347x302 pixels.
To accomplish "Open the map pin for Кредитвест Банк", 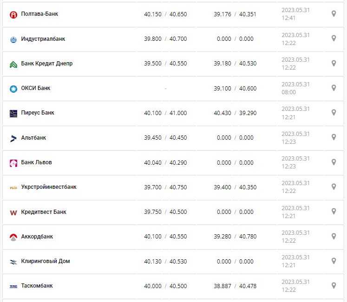I will pos(334,212).
